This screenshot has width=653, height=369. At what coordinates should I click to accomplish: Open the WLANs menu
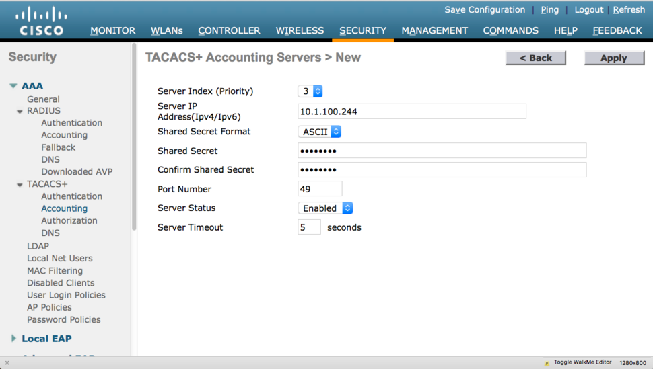166,30
